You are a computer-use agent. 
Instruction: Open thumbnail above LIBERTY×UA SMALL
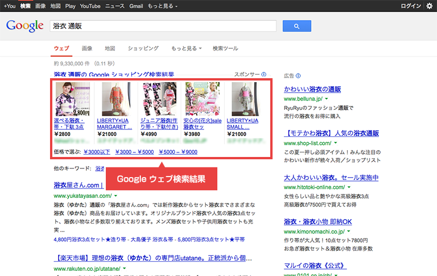click(x=246, y=99)
